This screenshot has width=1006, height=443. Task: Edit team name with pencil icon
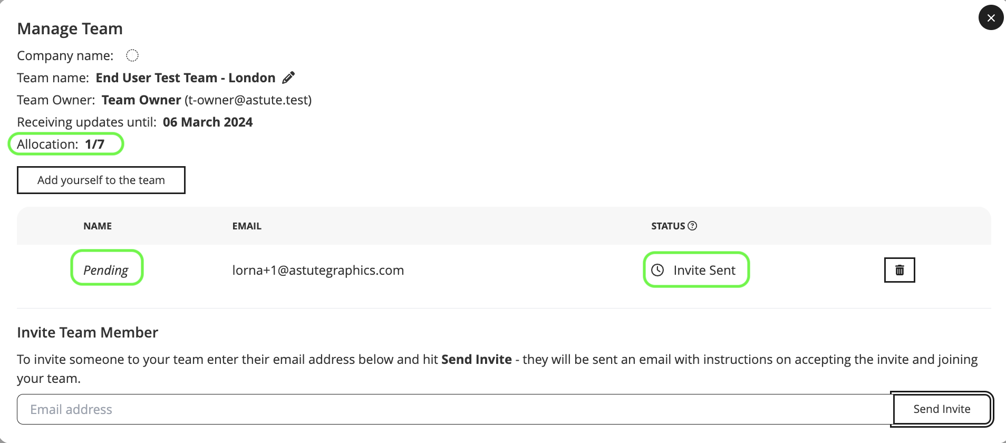coord(288,78)
